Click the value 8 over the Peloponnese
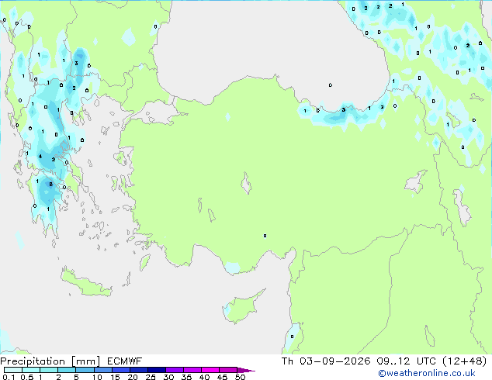This screenshot has height=380, width=492. point(51,185)
